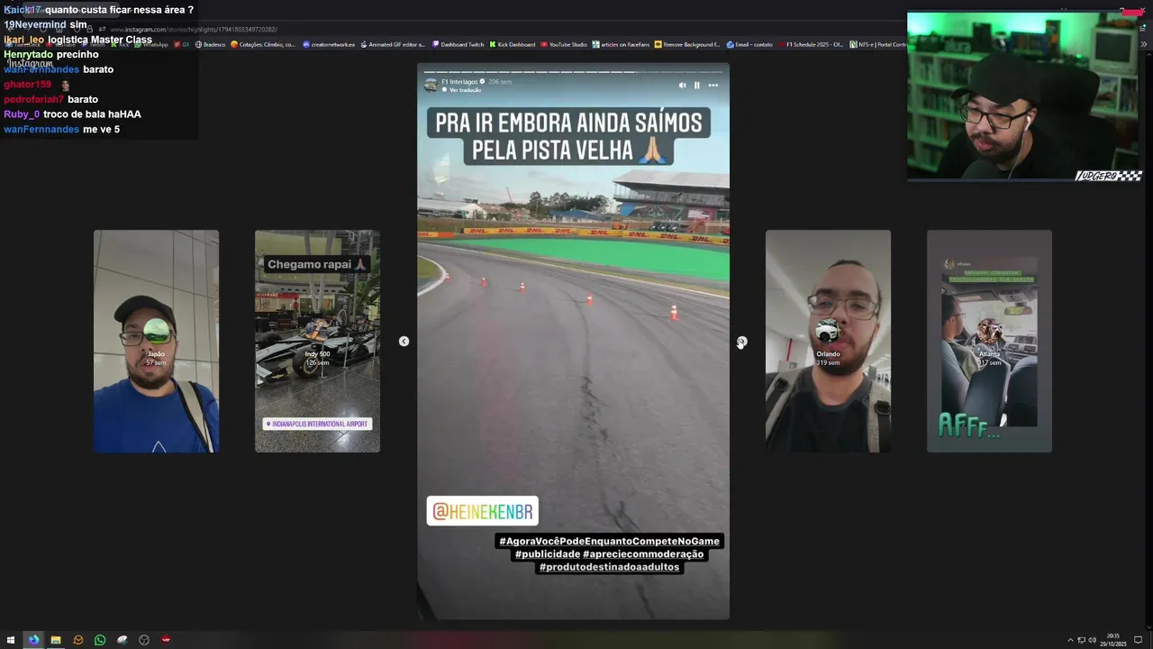Open the Japão highlight thumbnail
The height and width of the screenshot is (649, 1153).
click(x=156, y=341)
